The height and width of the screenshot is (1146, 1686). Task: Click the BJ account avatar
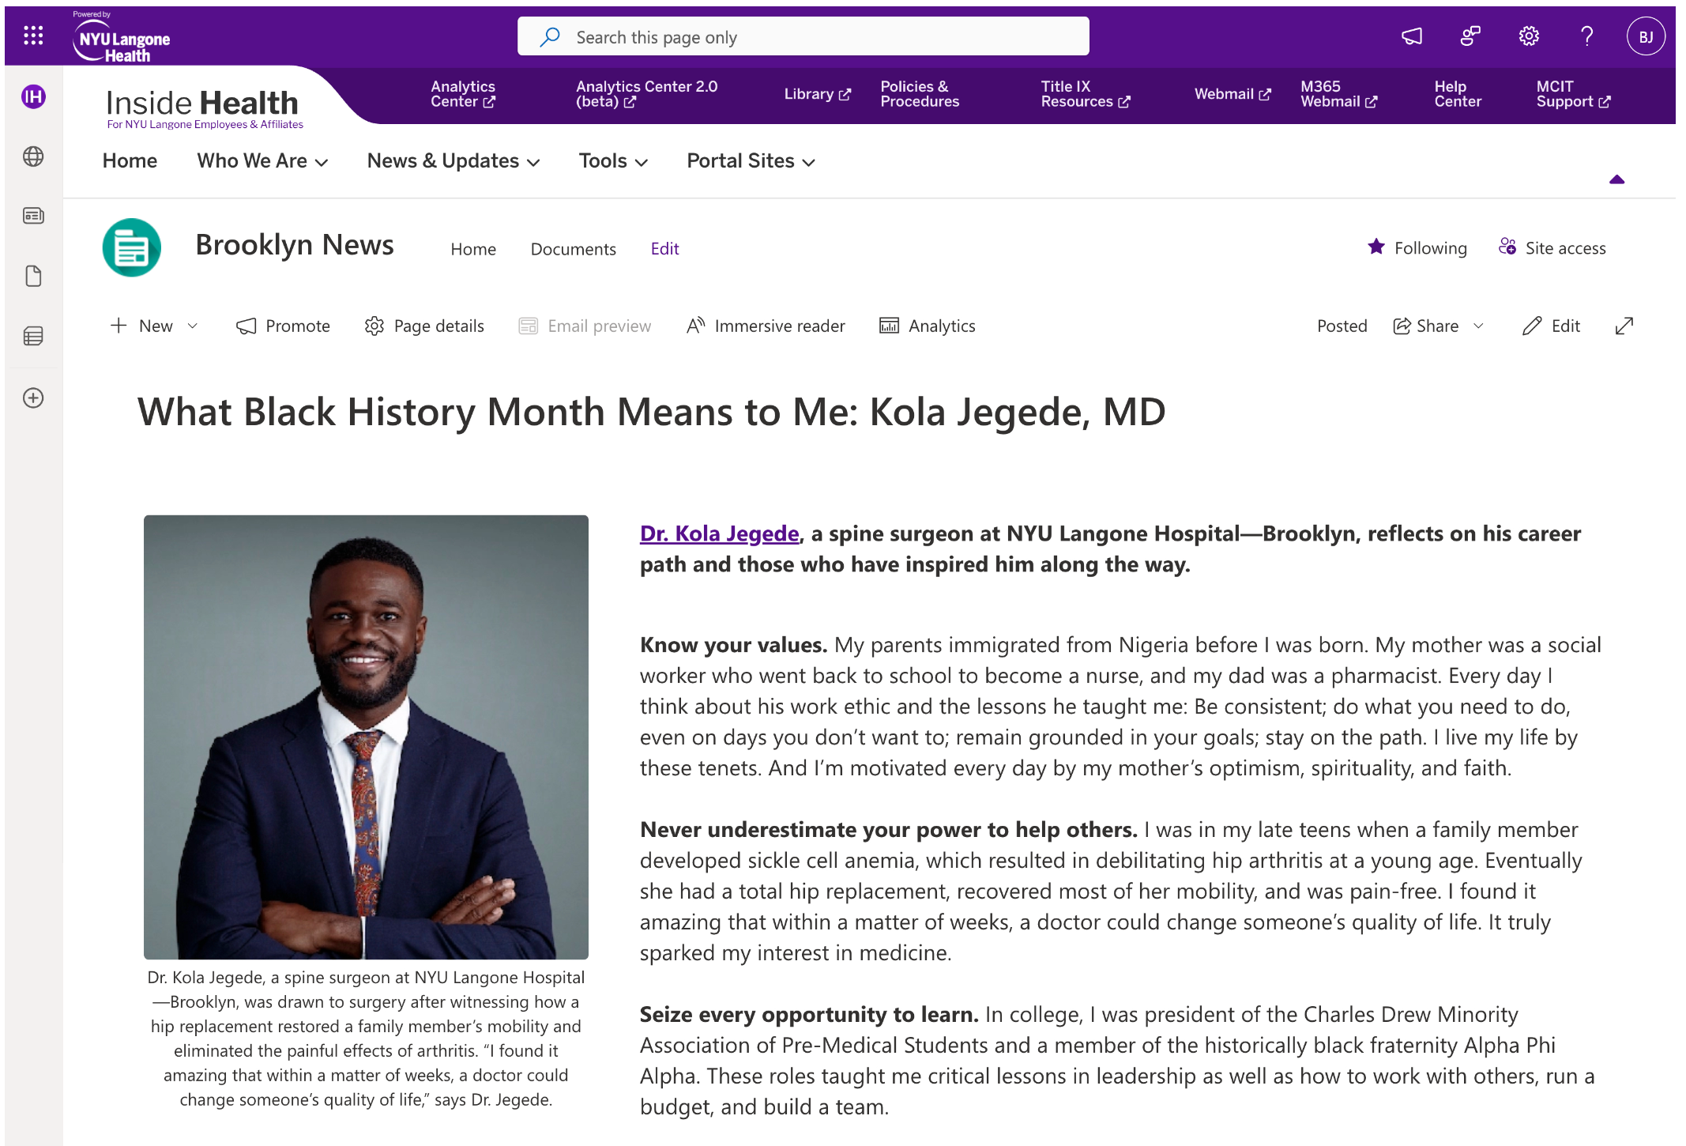pos(1646,36)
